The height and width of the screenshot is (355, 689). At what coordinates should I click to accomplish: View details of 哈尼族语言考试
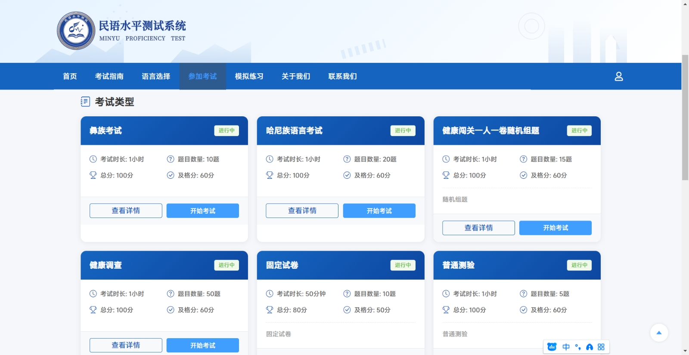[302, 211]
